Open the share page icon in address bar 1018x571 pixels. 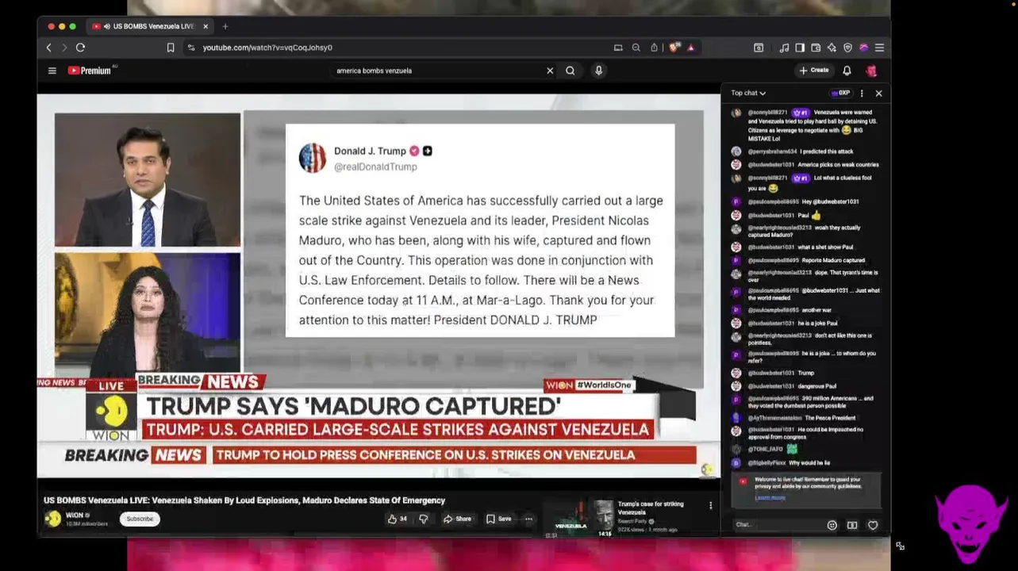pyautogui.click(x=654, y=48)
